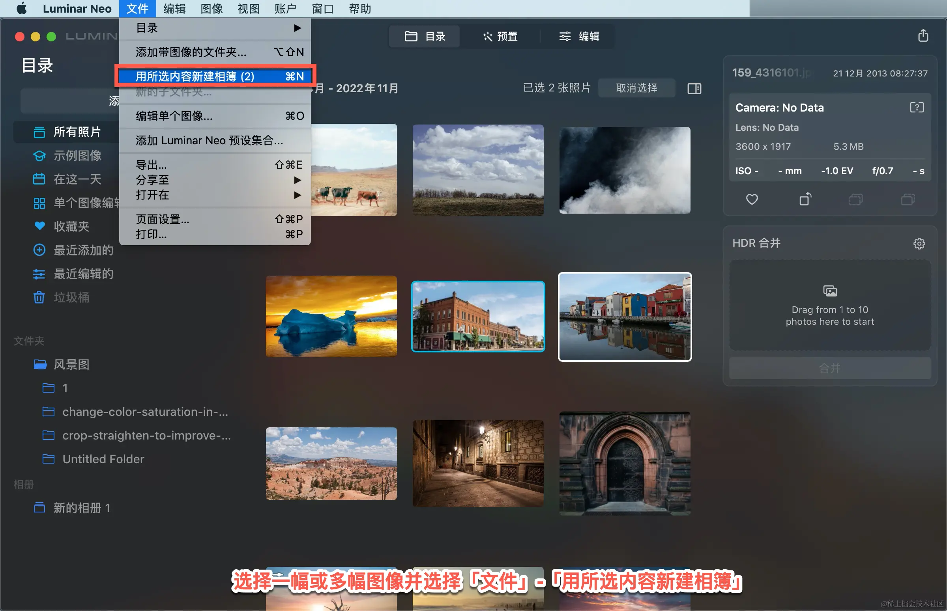Click the rotate image icon in info panel
The image size is (947, 611).
click(x=805, y=199)
